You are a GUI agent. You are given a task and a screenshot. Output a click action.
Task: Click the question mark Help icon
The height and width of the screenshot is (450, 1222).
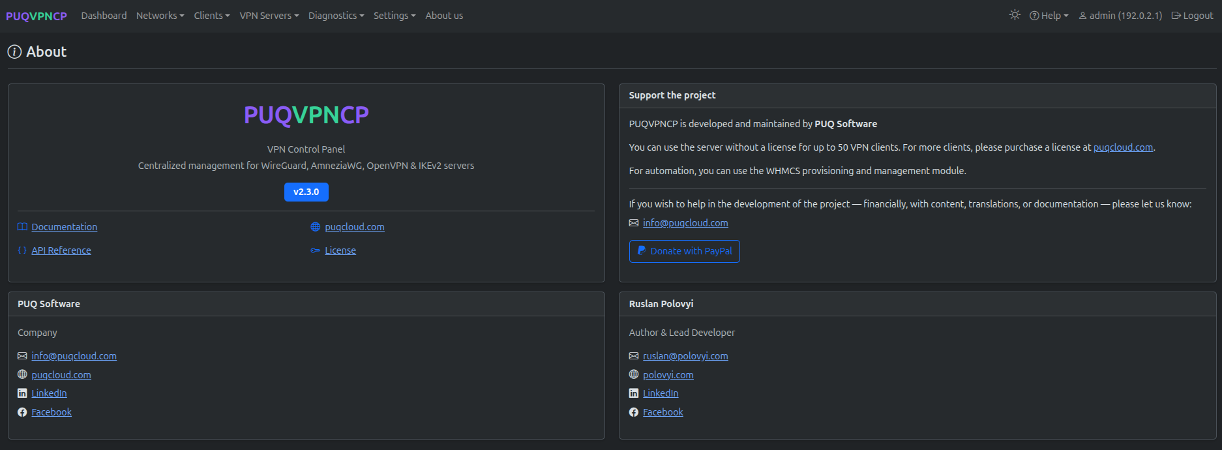(x=1034, y=16)
